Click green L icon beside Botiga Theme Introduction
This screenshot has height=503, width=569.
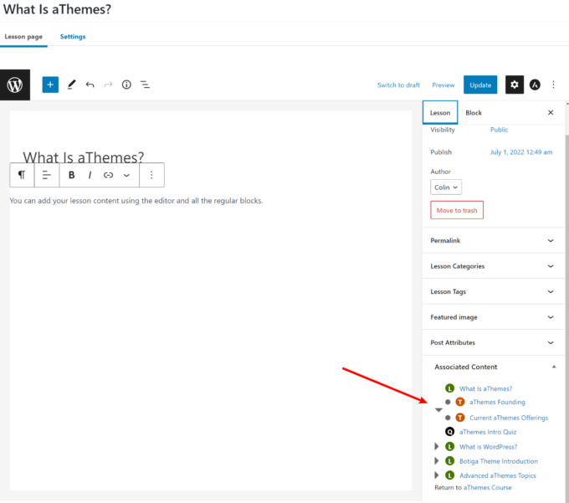coord(449,461)
